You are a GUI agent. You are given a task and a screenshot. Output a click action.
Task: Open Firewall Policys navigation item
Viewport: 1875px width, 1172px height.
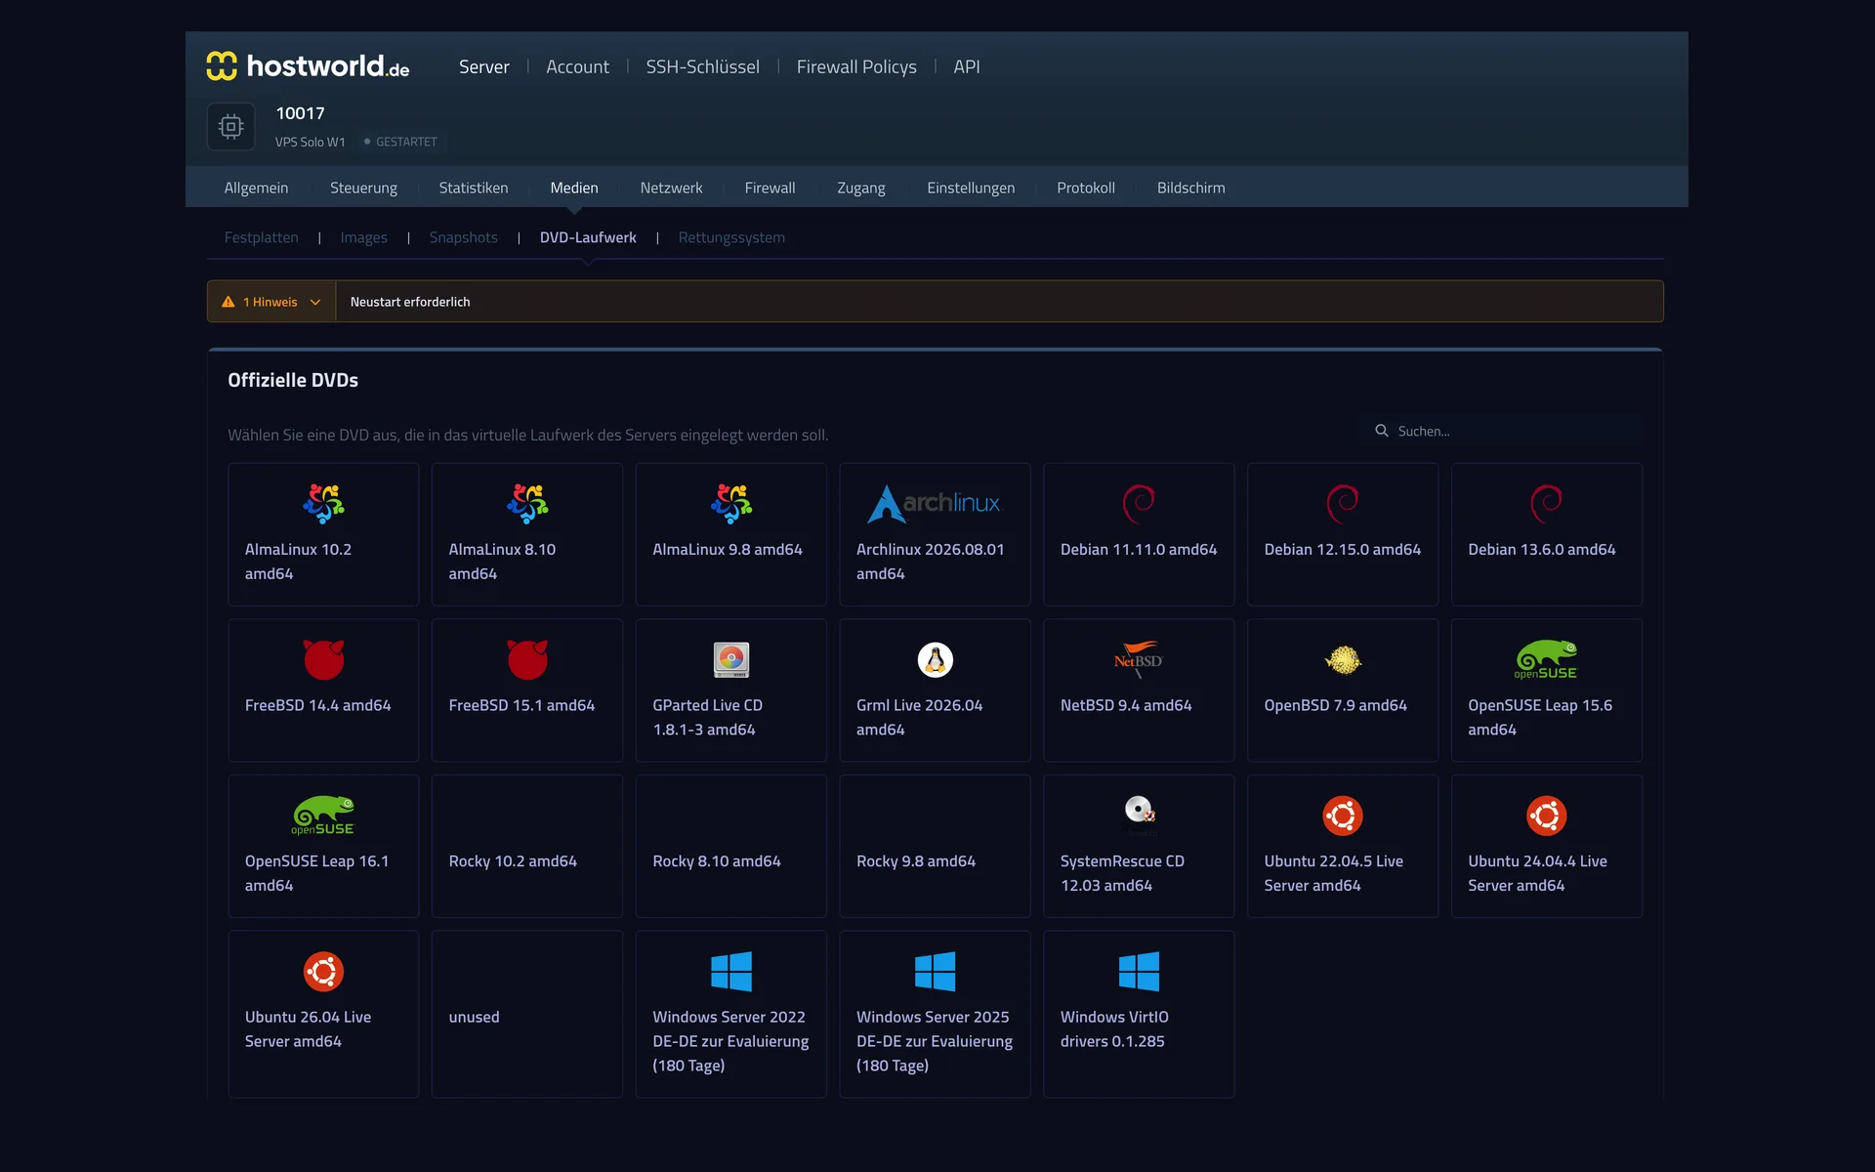856,66
